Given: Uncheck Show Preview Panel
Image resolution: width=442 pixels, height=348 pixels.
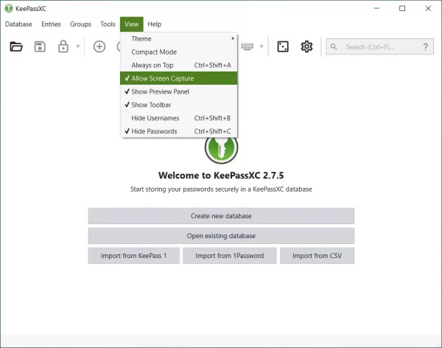Looking at the screenshot, I should 179,91.
